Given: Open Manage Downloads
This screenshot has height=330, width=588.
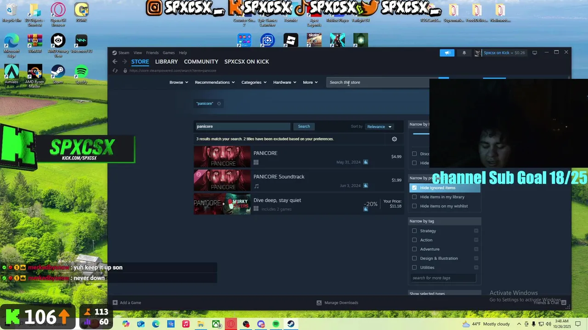Looking at the screenshot, I should point(338,302).
